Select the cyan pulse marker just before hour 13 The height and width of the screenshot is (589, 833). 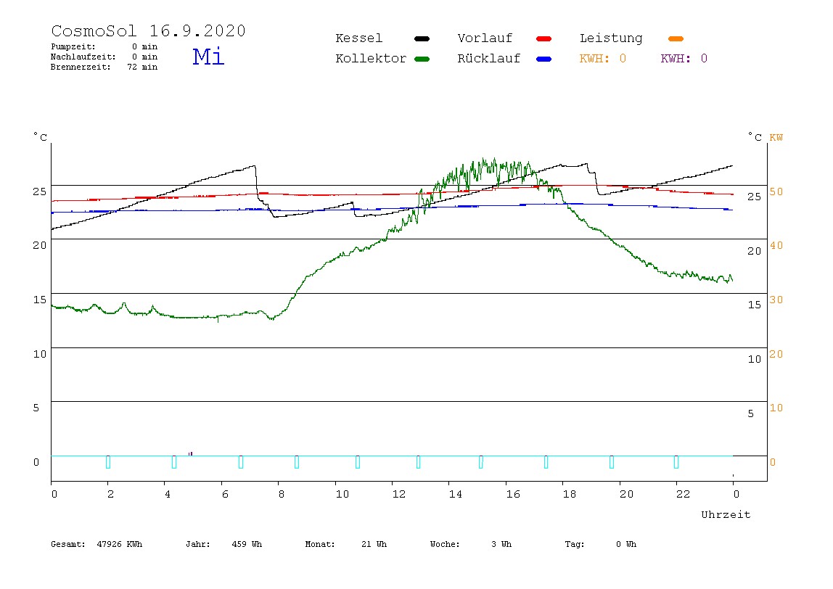click(x=418, y=461)
